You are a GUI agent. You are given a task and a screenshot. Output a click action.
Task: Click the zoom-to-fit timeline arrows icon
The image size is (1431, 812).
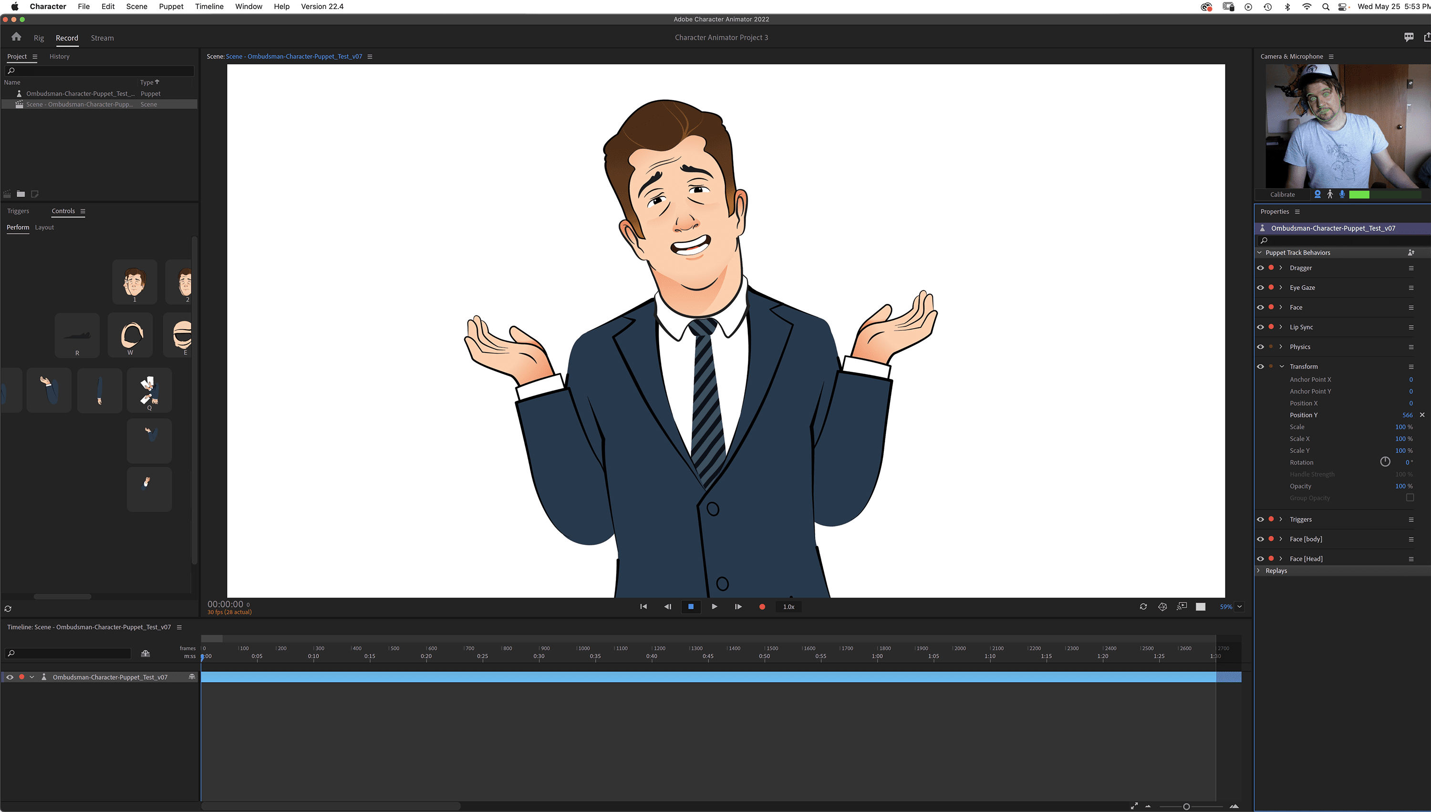pos(1134,806)
